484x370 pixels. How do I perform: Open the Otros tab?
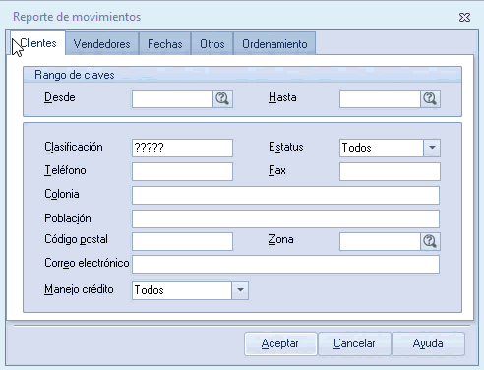click(212, 44)
